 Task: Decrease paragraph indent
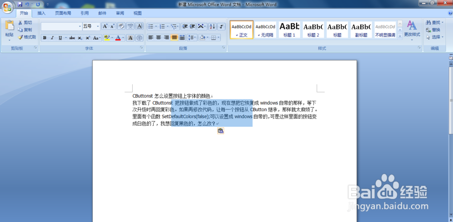[185, 27]
